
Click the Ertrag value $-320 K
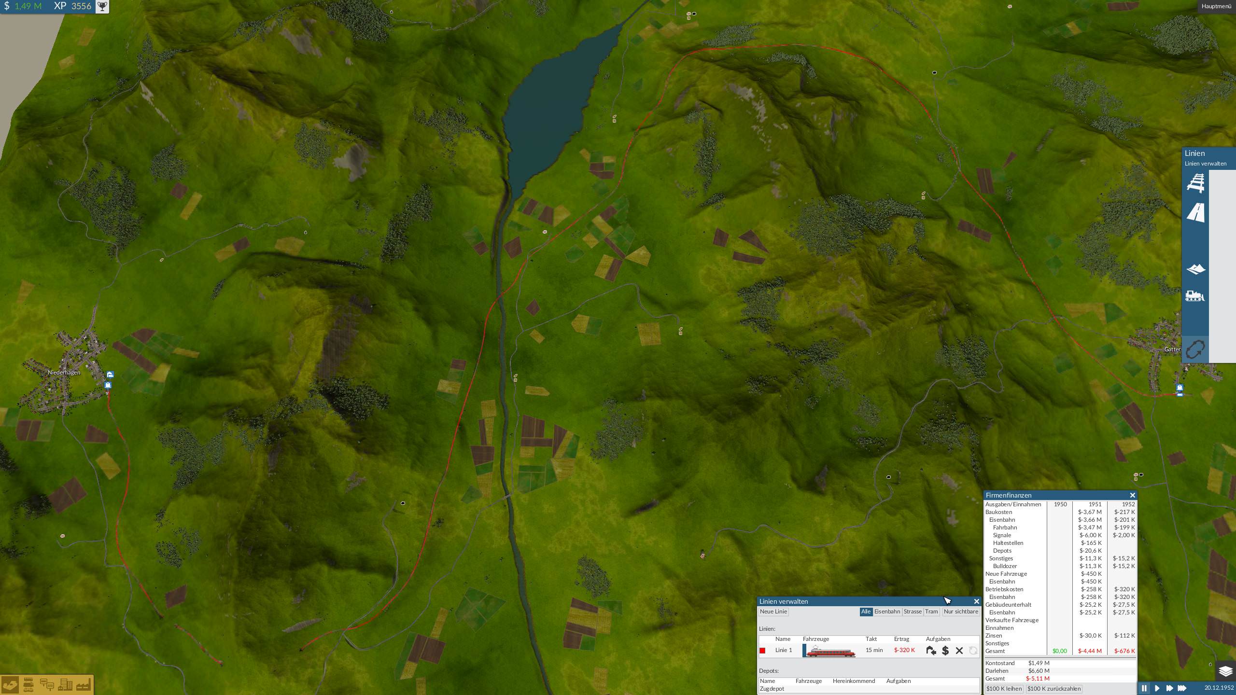point(904,650)
